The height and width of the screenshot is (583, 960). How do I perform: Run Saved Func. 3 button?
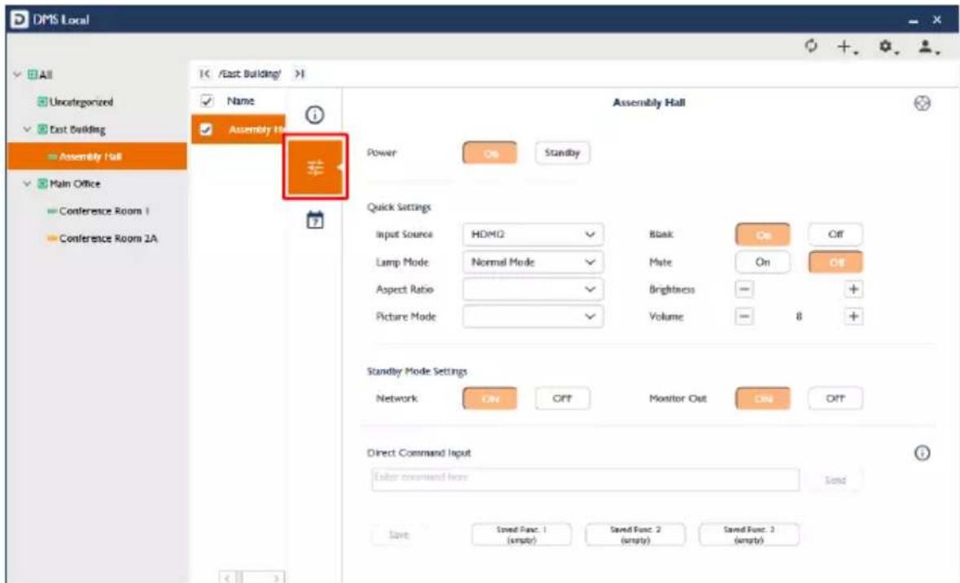coord(749,535)
